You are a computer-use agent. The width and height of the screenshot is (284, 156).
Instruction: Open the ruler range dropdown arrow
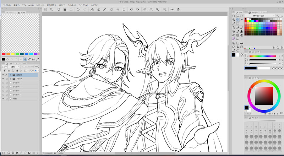pos(33,71)
